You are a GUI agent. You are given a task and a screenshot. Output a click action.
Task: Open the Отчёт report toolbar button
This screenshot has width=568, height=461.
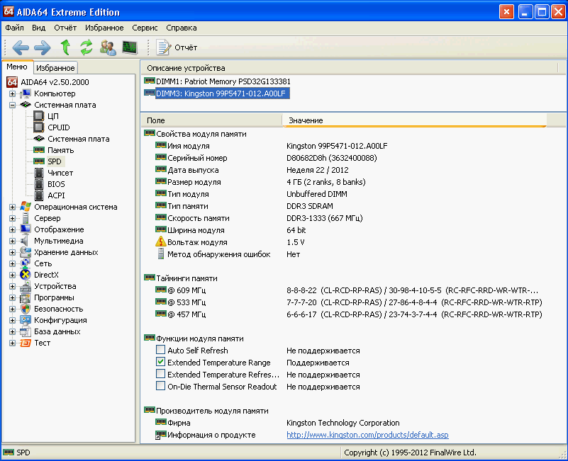(177, 47)
